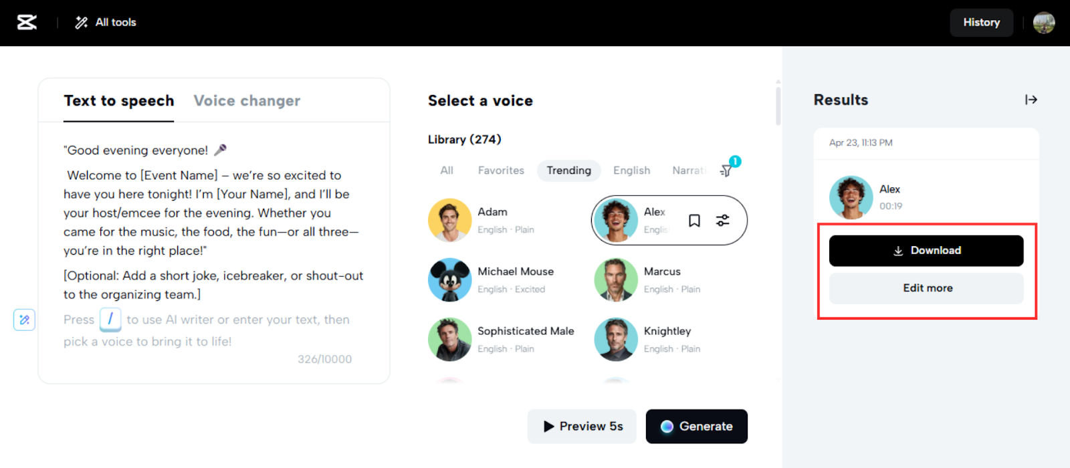
Task: Open the voice filter icon
Action: pyautogui.click(x=726, y=170)
